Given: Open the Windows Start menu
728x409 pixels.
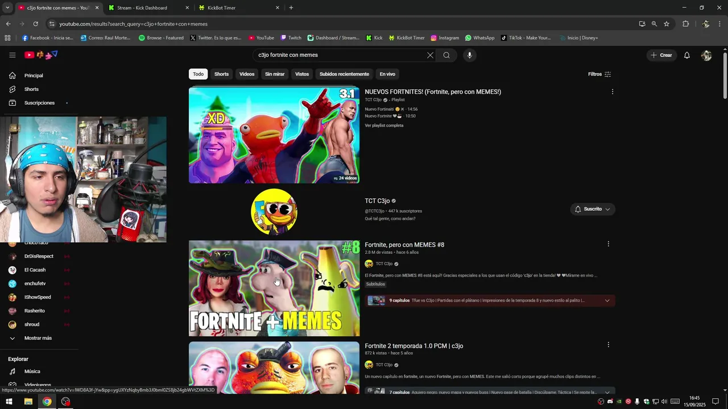Looking at the screenshot, I should [x=9, y=402].
